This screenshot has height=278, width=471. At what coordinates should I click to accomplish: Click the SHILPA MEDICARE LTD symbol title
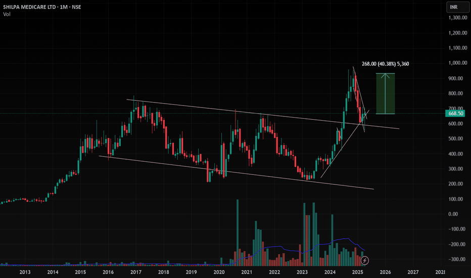pyautogui.click(x=29, y=7)
